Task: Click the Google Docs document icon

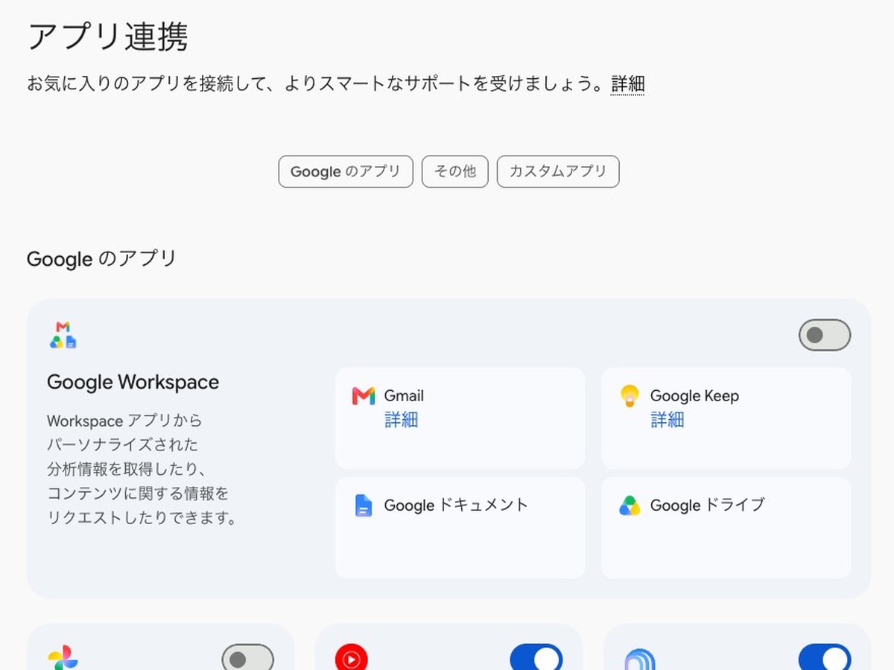Action: (363, 505)
